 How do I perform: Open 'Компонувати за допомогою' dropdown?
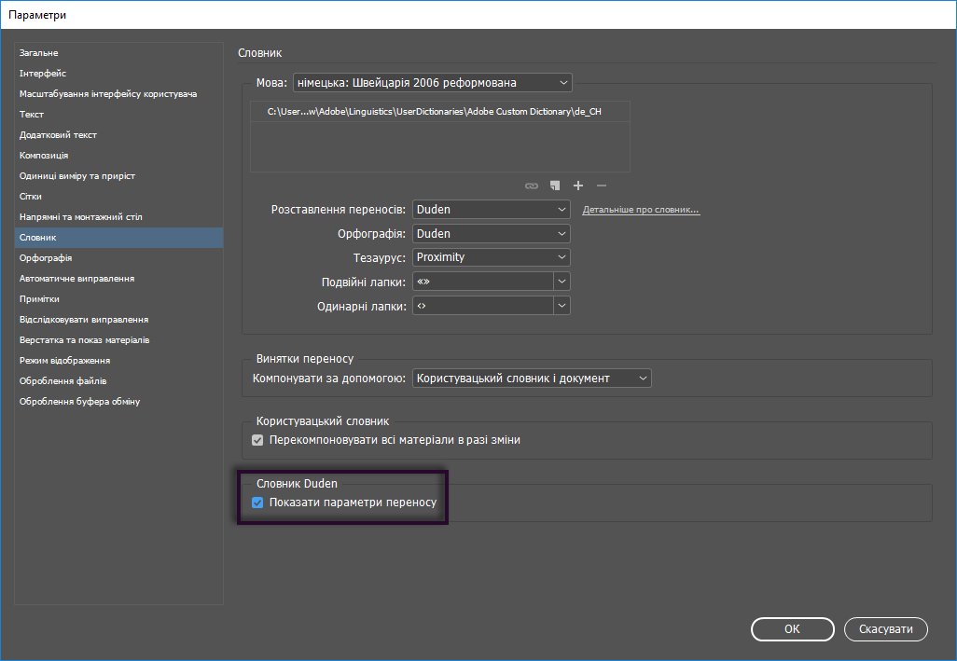coord(532,379)
